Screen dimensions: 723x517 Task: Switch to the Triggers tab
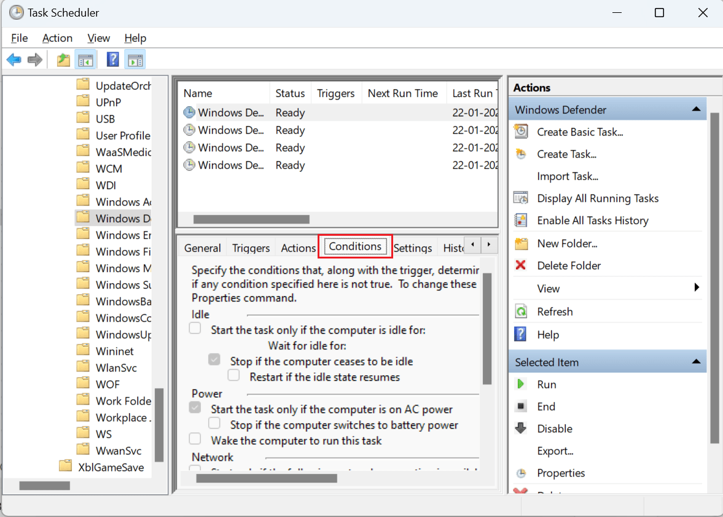pos(250,247)
